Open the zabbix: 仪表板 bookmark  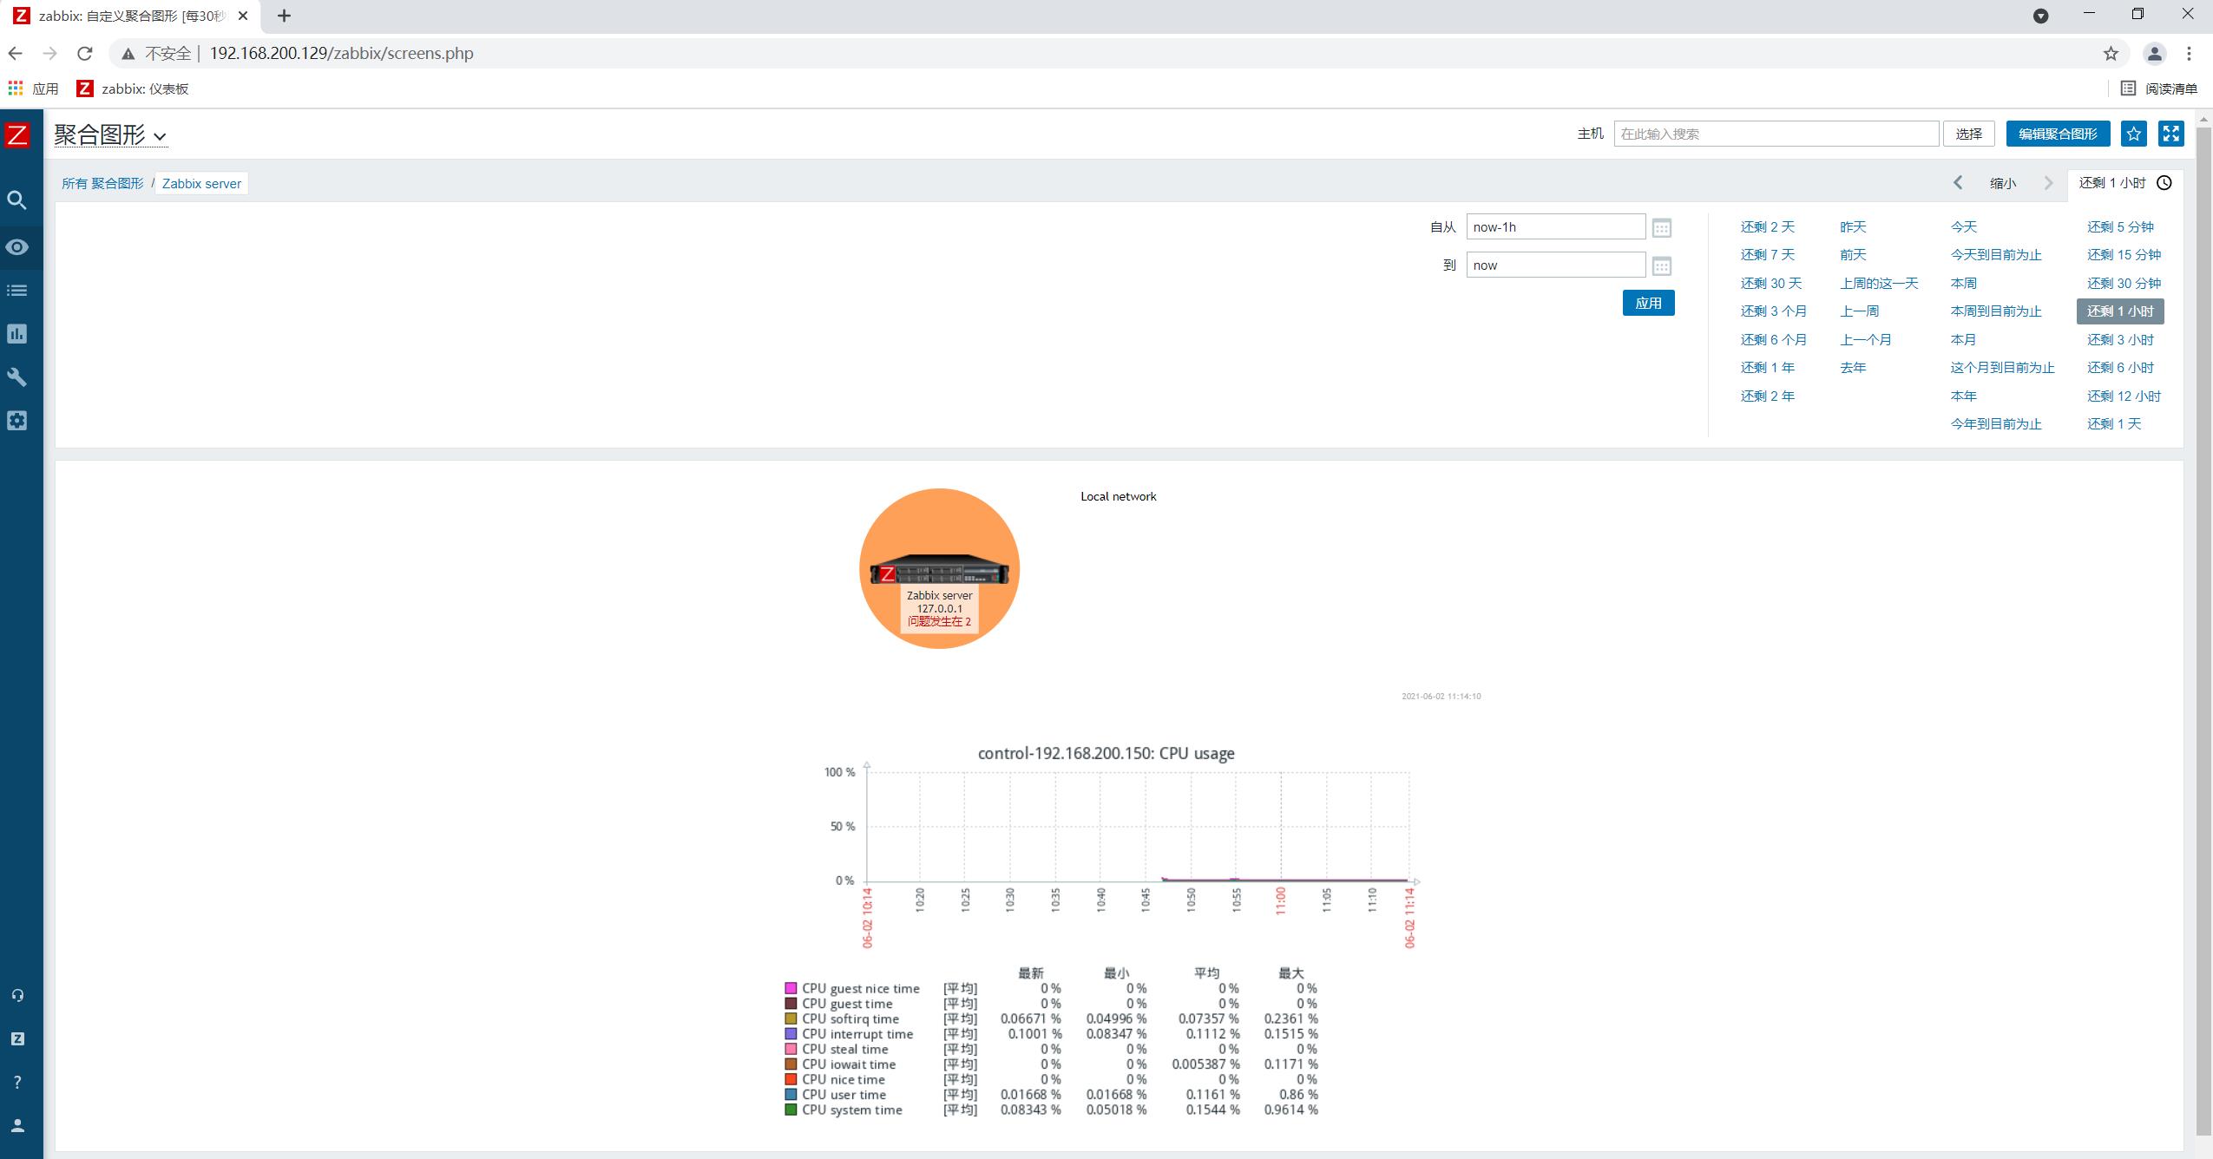tap(133, 88)
